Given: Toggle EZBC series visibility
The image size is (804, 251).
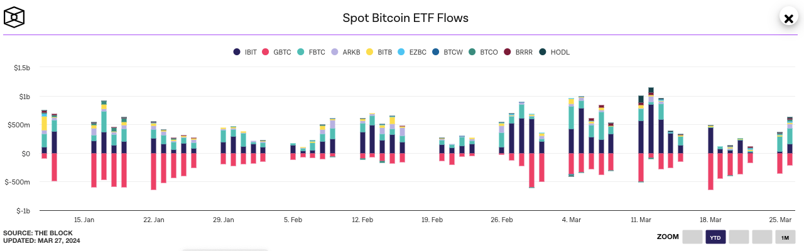Looking at the screenshot, I should tap(412, 52).
